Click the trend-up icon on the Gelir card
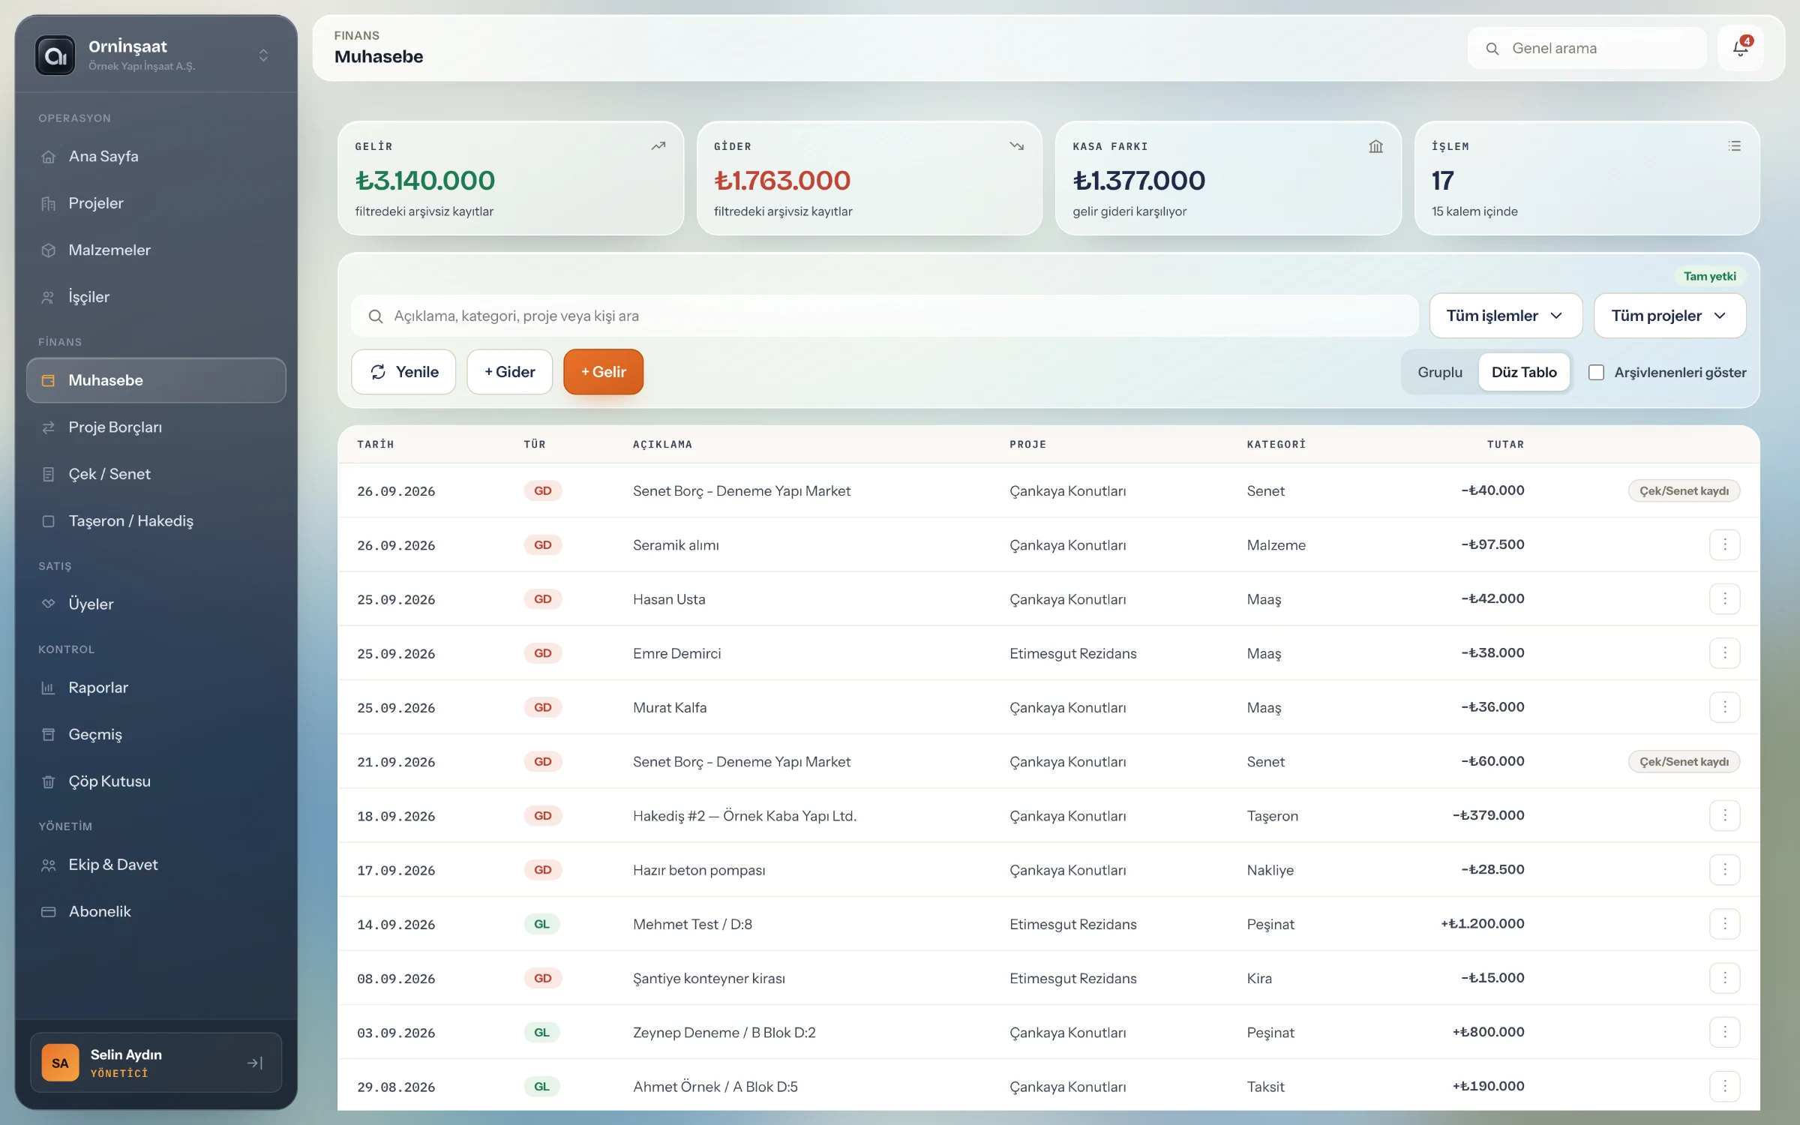The height and width of the screenshot is (1125, 1800). coord(658,146)
